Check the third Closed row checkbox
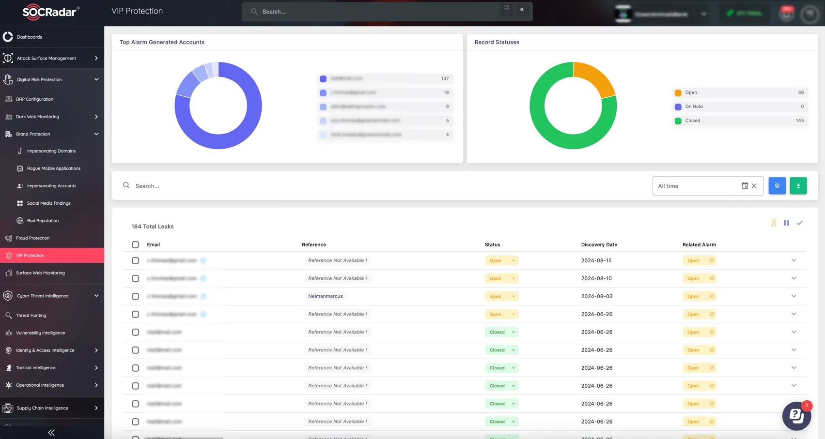The width and height of the screenshot is (825, 439). click(136, 368)
